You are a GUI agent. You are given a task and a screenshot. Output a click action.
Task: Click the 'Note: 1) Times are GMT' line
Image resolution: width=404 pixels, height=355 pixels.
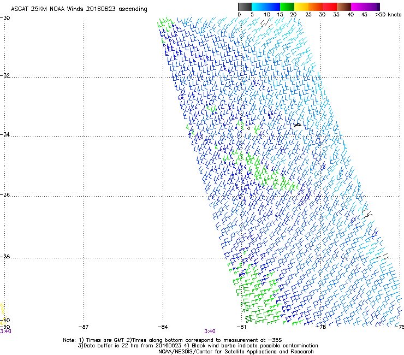pyautogui.click(x=173, y=340)
